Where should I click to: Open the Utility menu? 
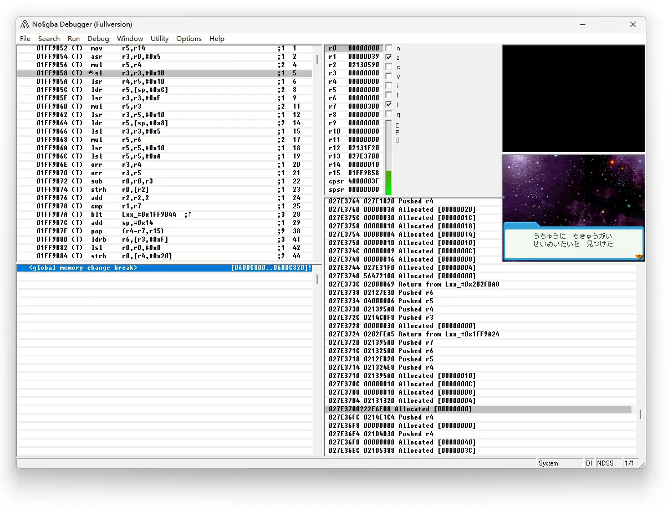tap(160, 39)
